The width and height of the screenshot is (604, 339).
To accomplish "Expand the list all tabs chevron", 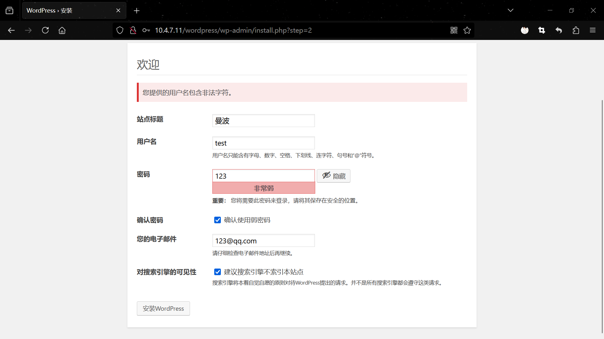I will click(511, 10).
